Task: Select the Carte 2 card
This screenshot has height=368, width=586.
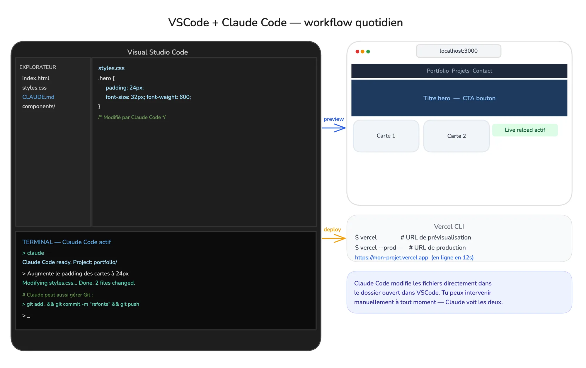Action: tap(456, 136)
